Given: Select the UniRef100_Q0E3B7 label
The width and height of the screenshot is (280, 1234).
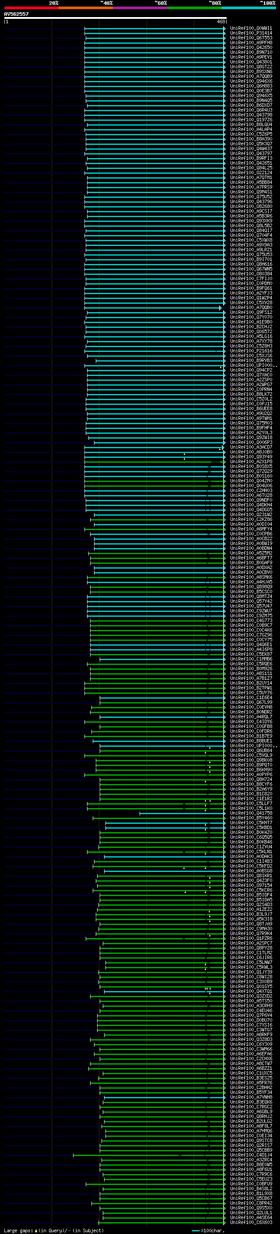Looking at the screenshot, I should tap(251, 91).
